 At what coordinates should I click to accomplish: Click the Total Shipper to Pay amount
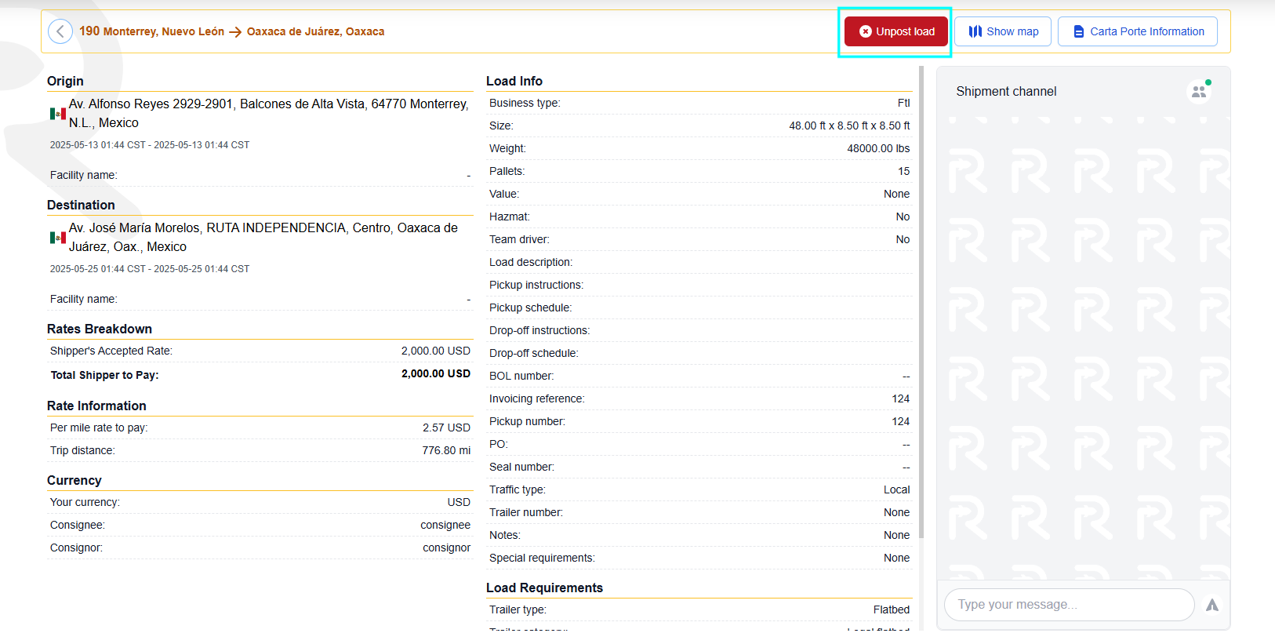(x=436, y=373)
